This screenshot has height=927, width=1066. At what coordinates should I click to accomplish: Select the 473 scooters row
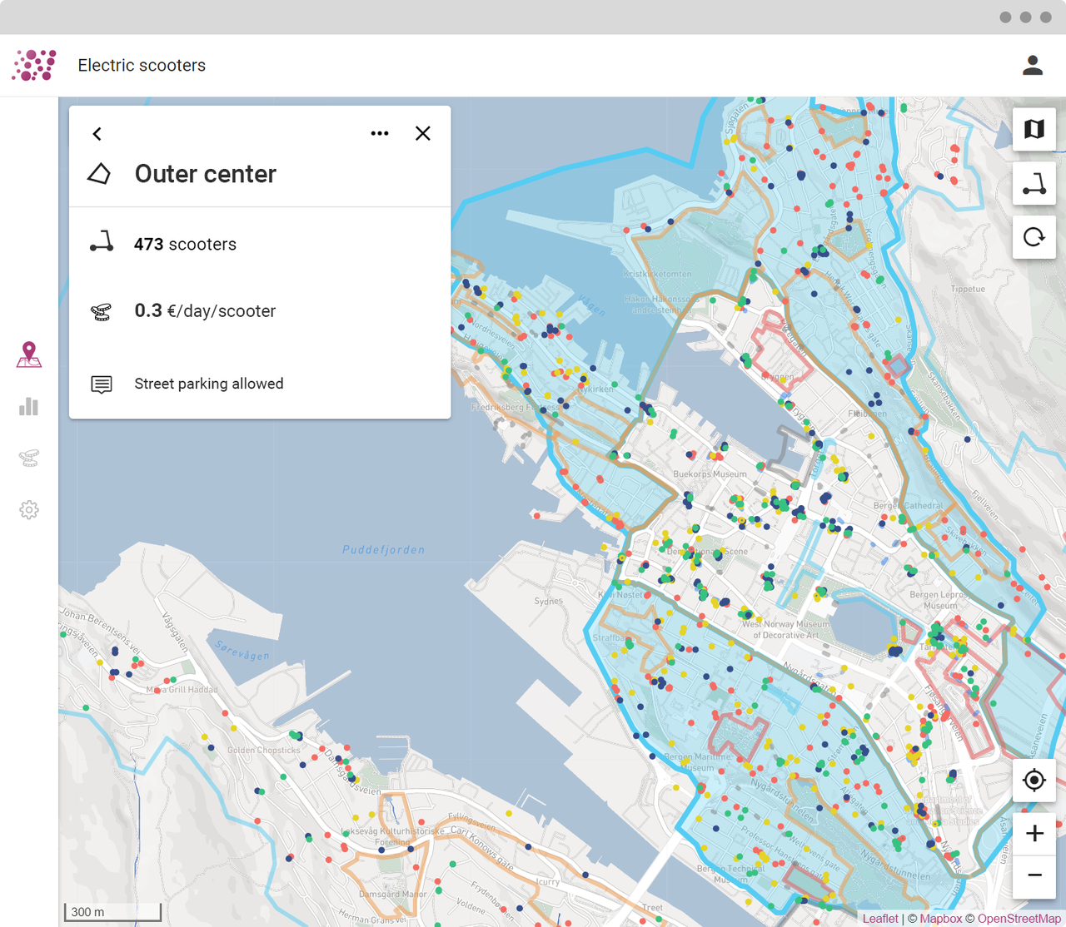pyautogui.click(x=185, y=245)
